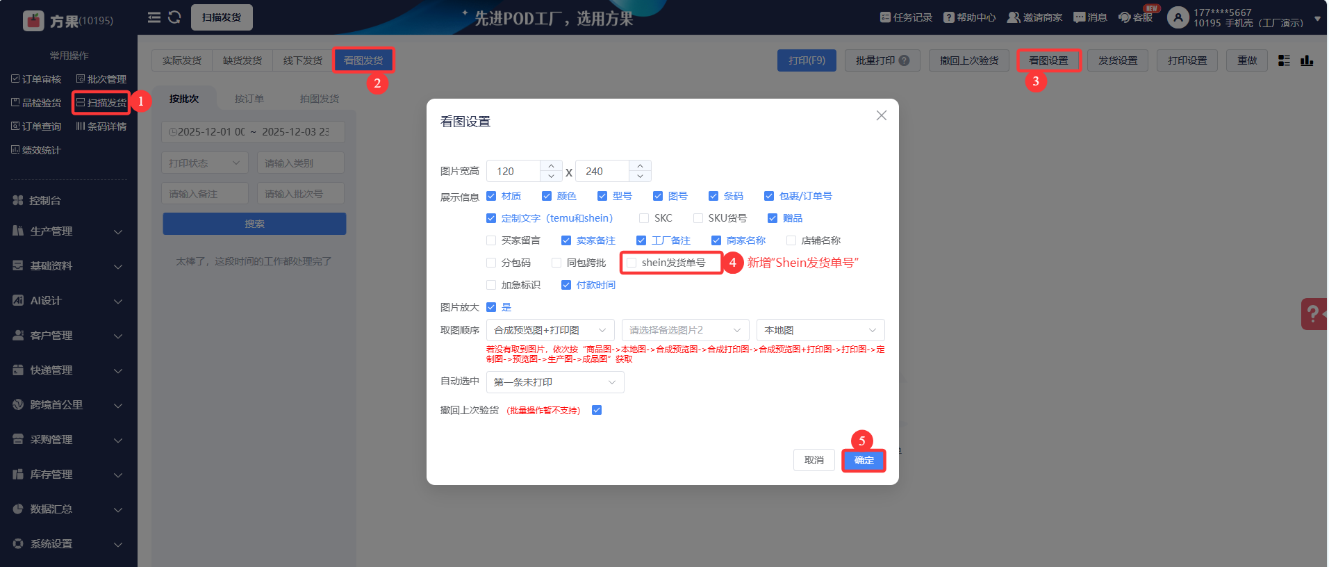Open the 打印状态 dropdown
1329x567 pixels.
205,163
